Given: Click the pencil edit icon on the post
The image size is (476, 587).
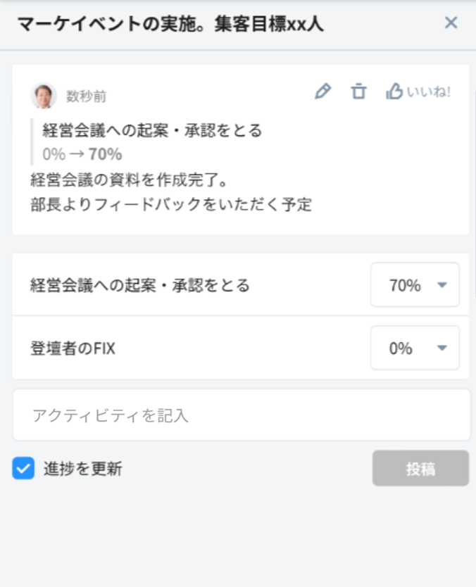Looking at the screenshot, I should [322, 91].
